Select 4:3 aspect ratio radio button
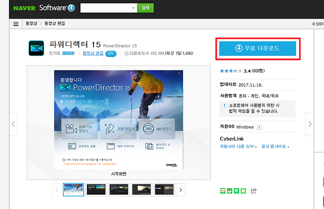The width and height of the screenshot is (324, 209). pos(80,101)
